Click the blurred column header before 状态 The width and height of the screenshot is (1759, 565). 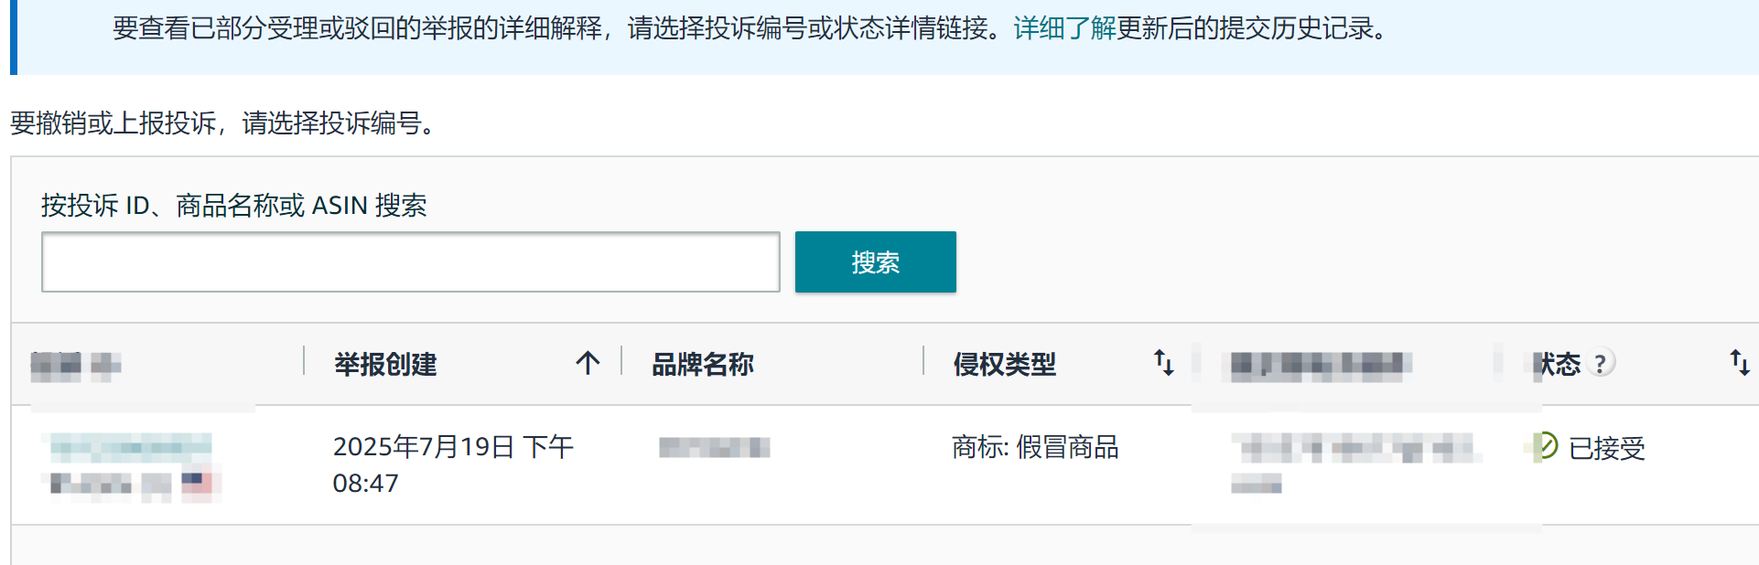[1317, 366]
